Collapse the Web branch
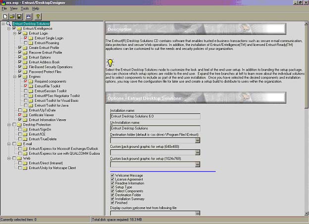Viewport: 309px width, 224px height. click(9, 158)
